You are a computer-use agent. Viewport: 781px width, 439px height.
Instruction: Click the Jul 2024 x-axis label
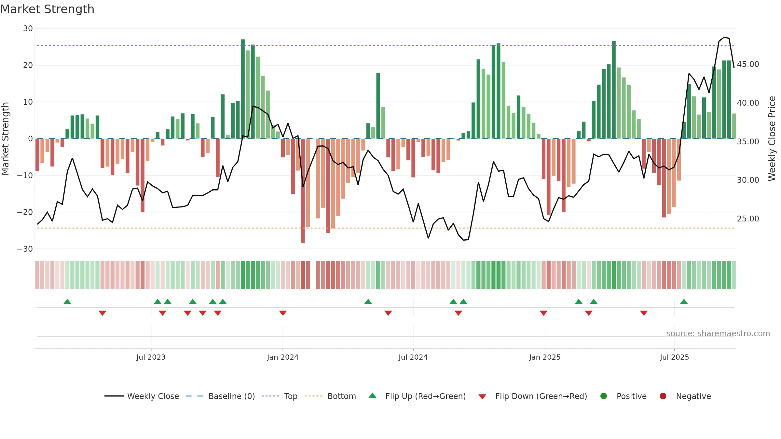coord(413,357)
